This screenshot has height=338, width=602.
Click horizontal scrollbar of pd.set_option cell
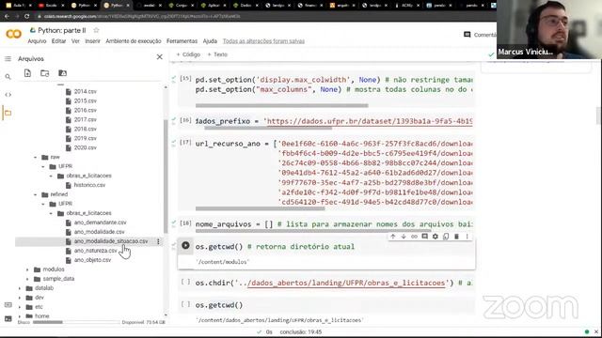click(x=281, y=105)
